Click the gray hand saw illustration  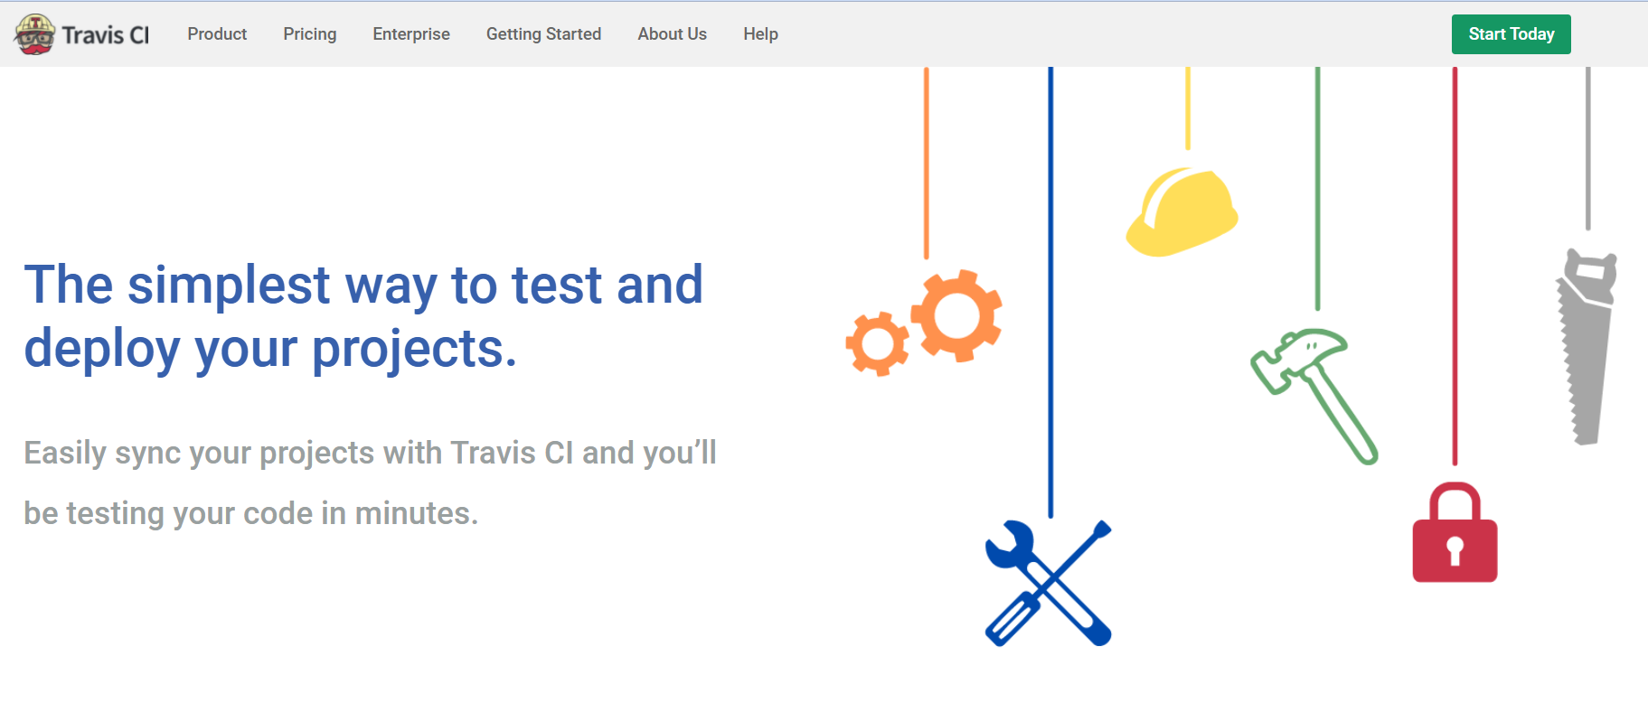(x=1587, y=347)
